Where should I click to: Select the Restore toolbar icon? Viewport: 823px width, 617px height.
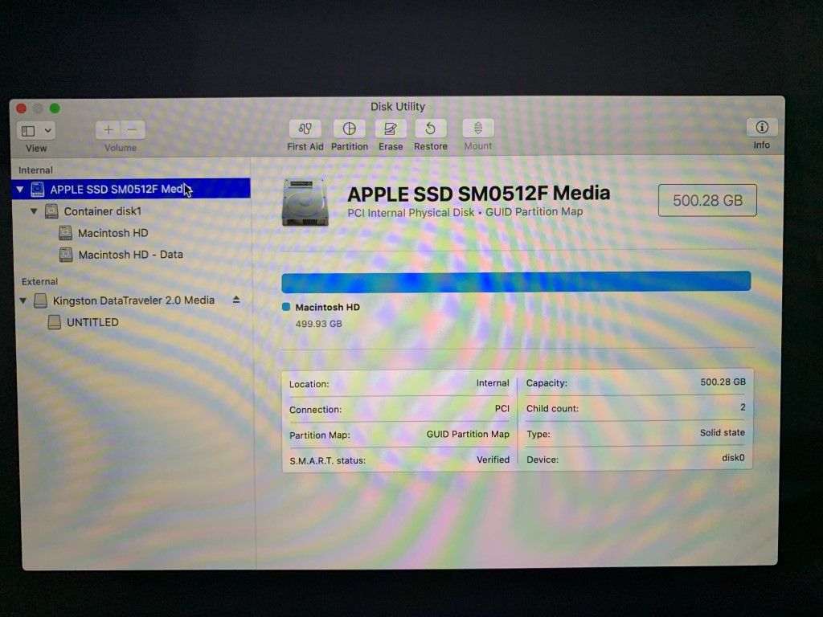tap(431, 129)
